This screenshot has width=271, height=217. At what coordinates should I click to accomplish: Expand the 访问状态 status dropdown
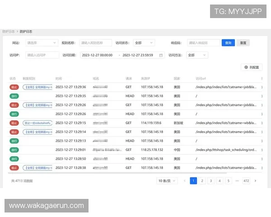[x=144, y=43]
